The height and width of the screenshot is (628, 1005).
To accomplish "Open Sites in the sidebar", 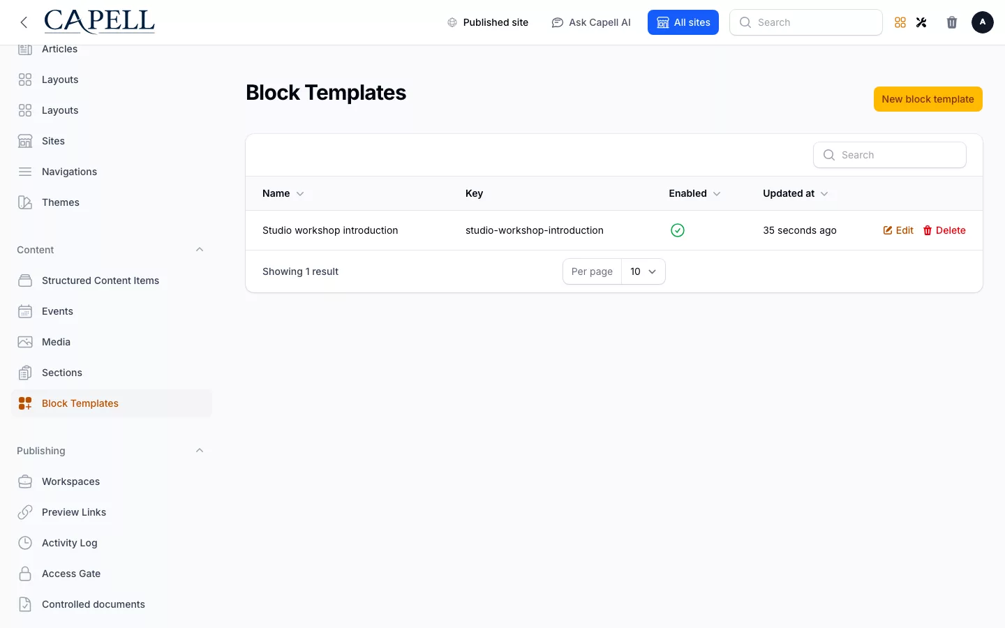I will [x=112, y=141].
